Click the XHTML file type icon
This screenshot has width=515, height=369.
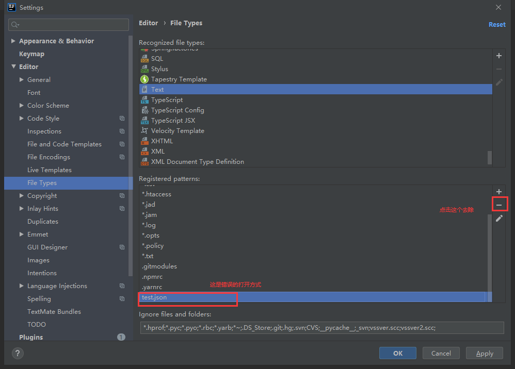tap(144, 141)
